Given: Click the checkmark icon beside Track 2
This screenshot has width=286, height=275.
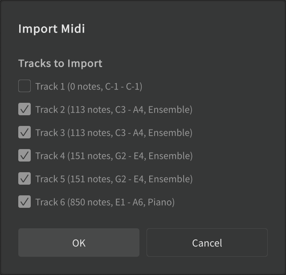Looking at the screenshot, I should point(25,109).
